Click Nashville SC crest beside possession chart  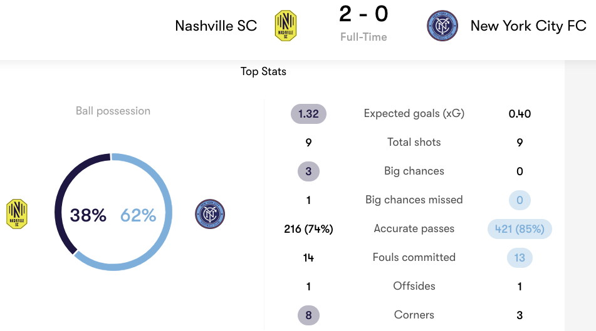pyautogui.click(x=17, y=214)
